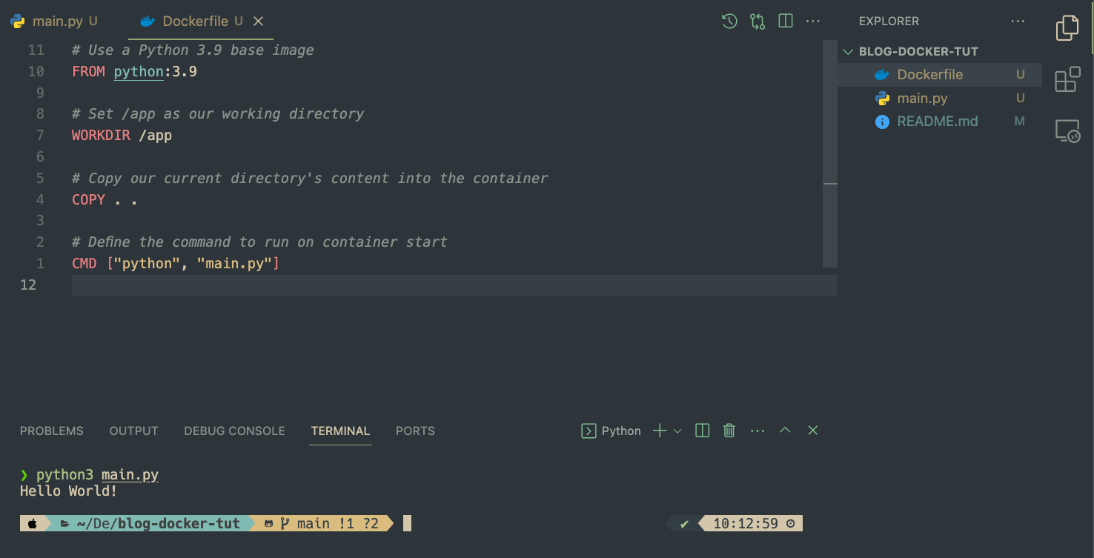
Task: Click the Hello World! output in terminal
Action: pyautogui.click(x=68, y=491)
